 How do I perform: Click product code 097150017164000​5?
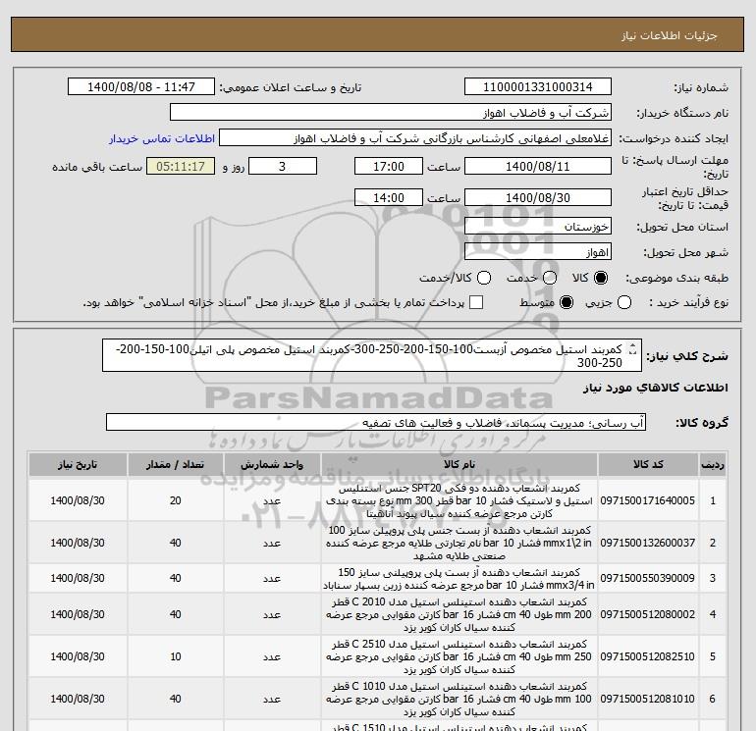point(648,500)
